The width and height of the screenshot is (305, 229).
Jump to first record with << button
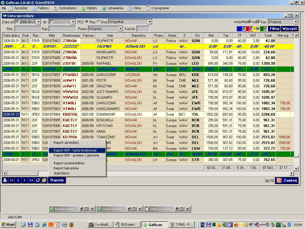pos(12,180)
